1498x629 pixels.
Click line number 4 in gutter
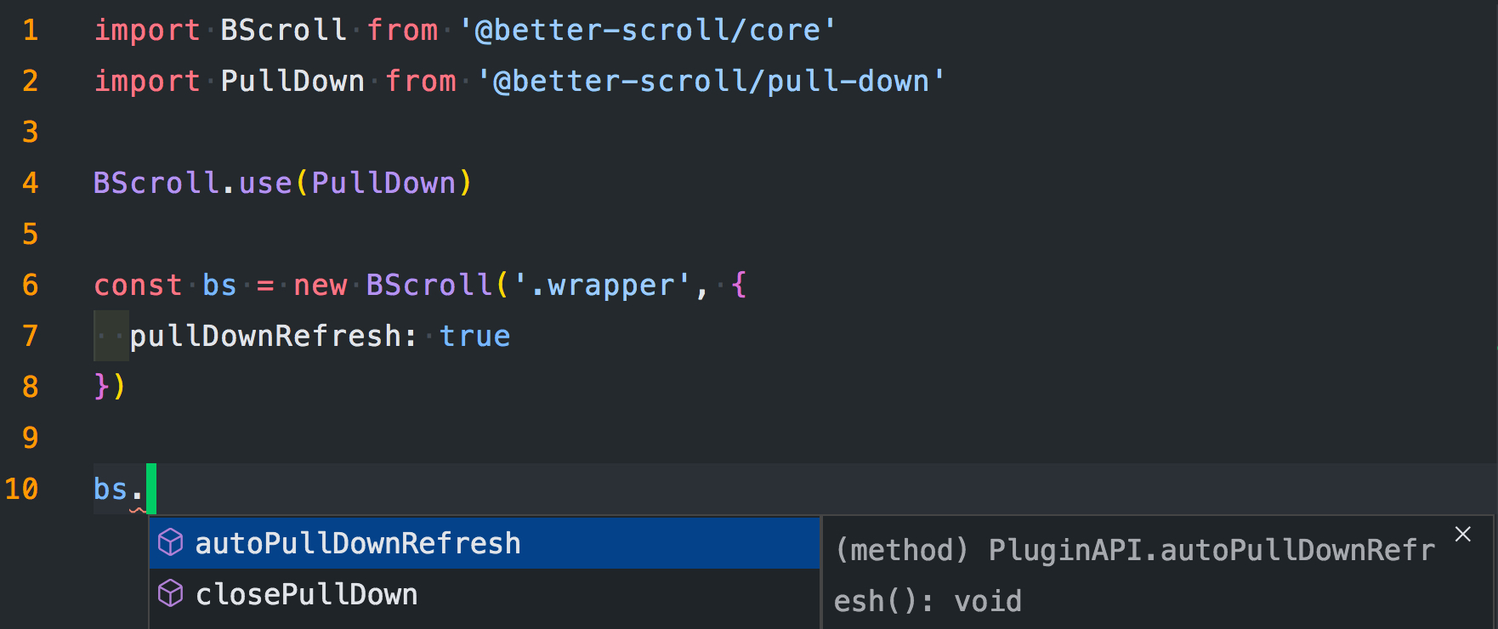point(31,183)
